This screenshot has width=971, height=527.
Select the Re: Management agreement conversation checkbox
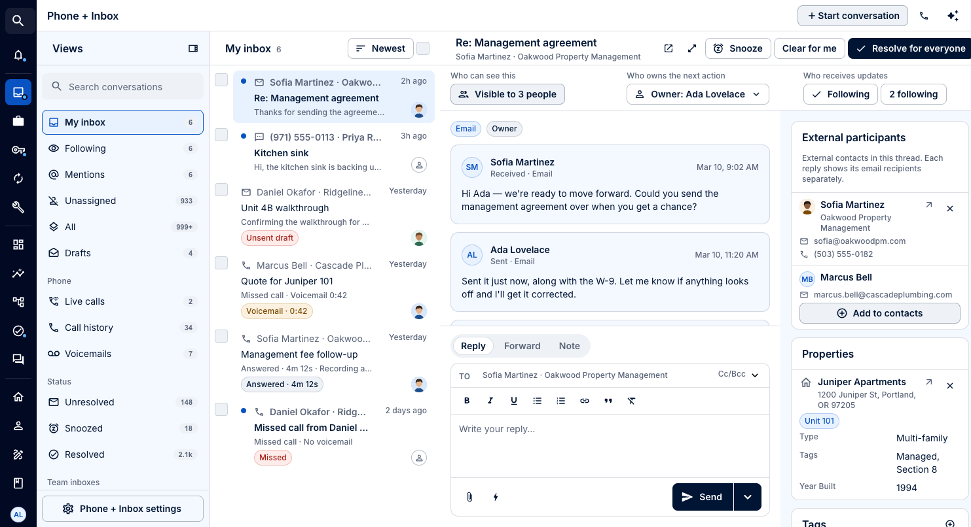[221, 80]
